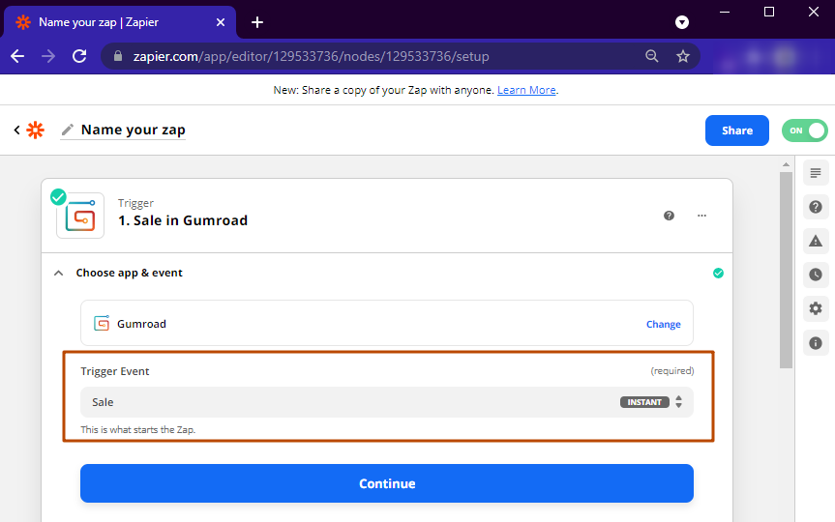Viewport: 835px width, 522px height.
Task: Maximize the browser window
Action: [x=769, y=12]
